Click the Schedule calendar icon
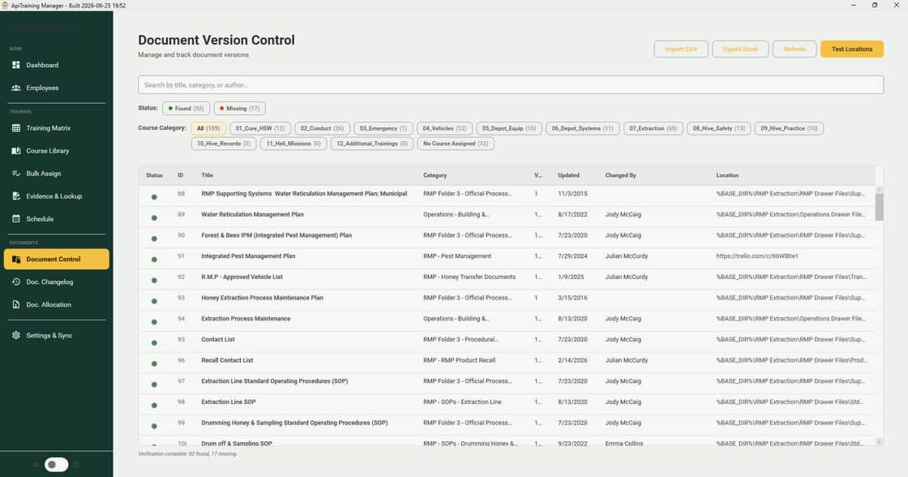The height and width of the screenshot is (477, 908). click(x=16, y=218)
